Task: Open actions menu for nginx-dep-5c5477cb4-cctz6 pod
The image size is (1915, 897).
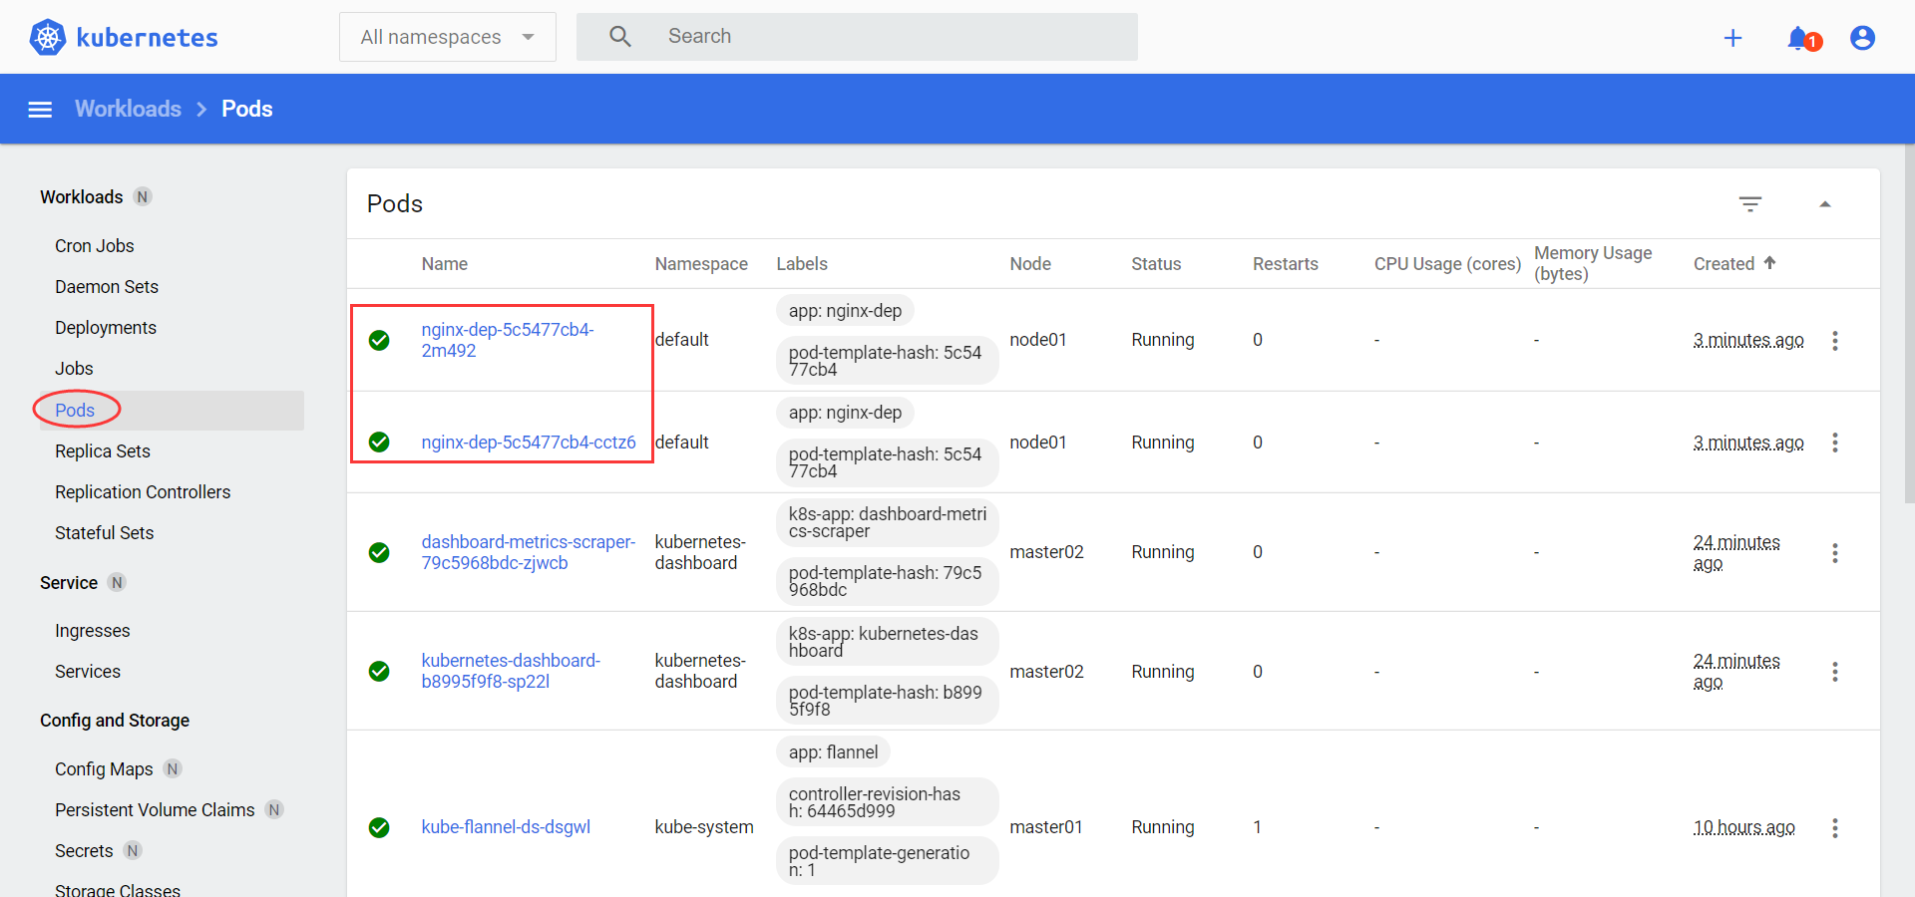Action: pos(1834,443)
